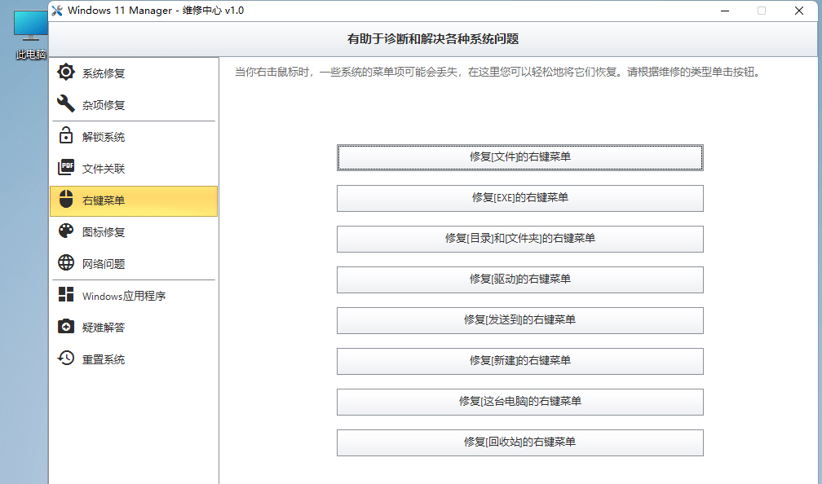Restore Send To menu with 修复[发送到] button
Viewport: 822px width, 484px height.
[519, 320]
